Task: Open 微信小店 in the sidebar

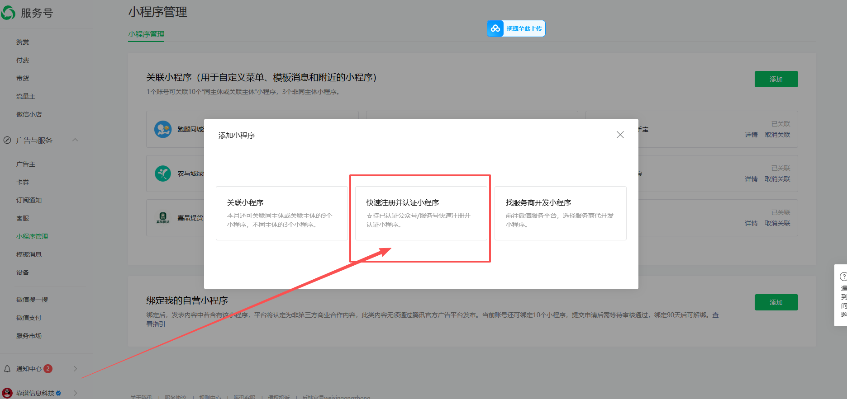Action: (29, 114)
